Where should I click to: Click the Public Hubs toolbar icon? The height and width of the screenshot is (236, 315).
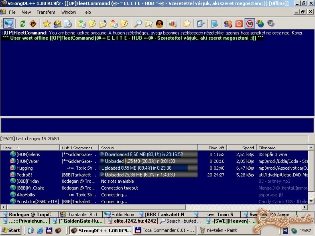pyautogui.click(x=9, y=23)
